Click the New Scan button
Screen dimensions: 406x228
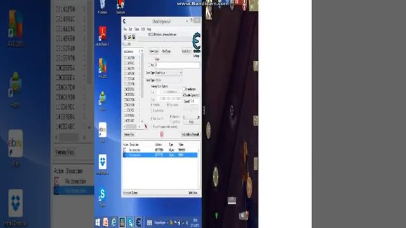154,51
